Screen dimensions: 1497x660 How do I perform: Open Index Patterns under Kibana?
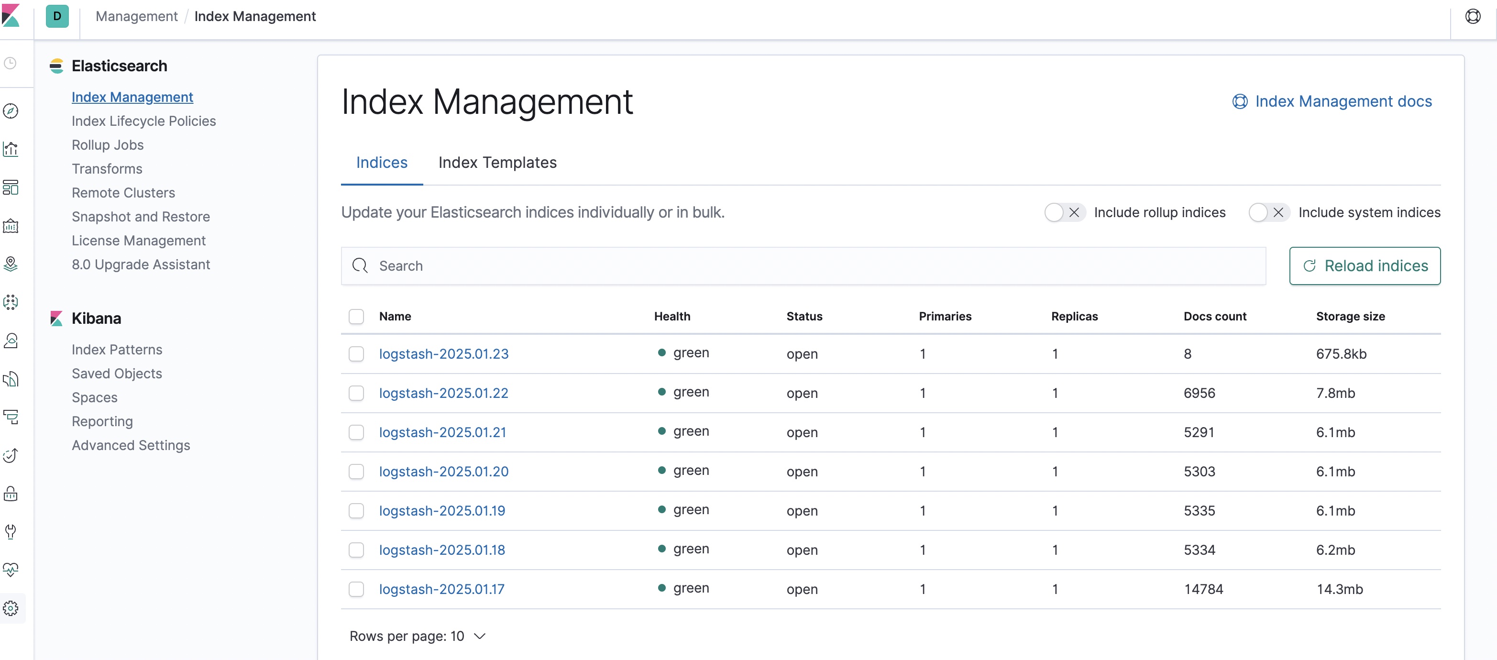(117, 350)
